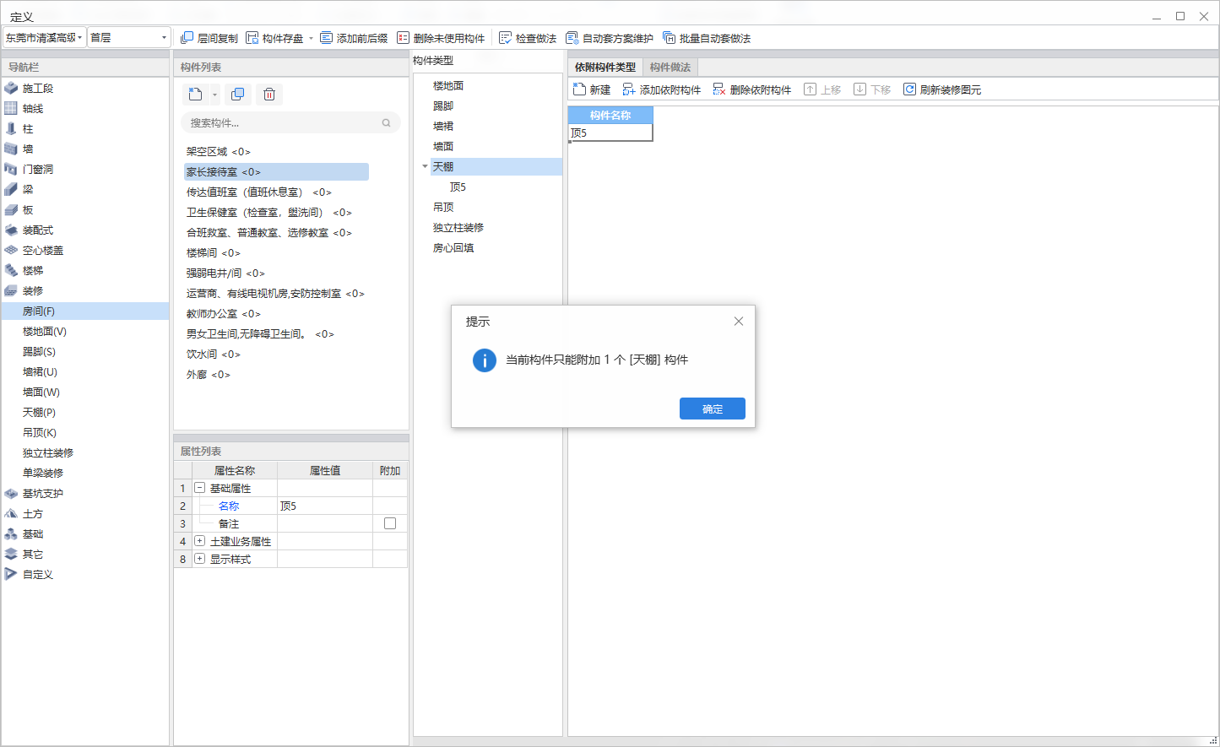Viewport: 1220px width, 747px height.
Task: Open 楼梯 in the navigation bar
Action: pyautogui.click(x=33, y=270)
